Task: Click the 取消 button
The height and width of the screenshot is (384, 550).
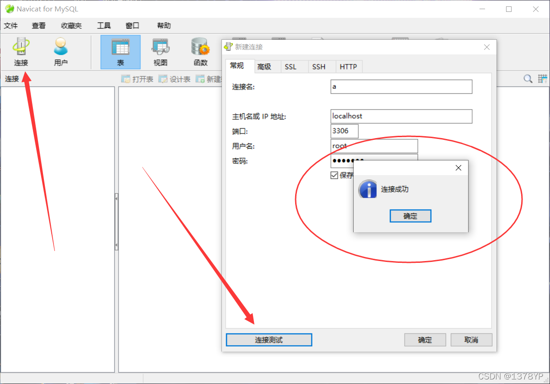Action: pos(471,340)
